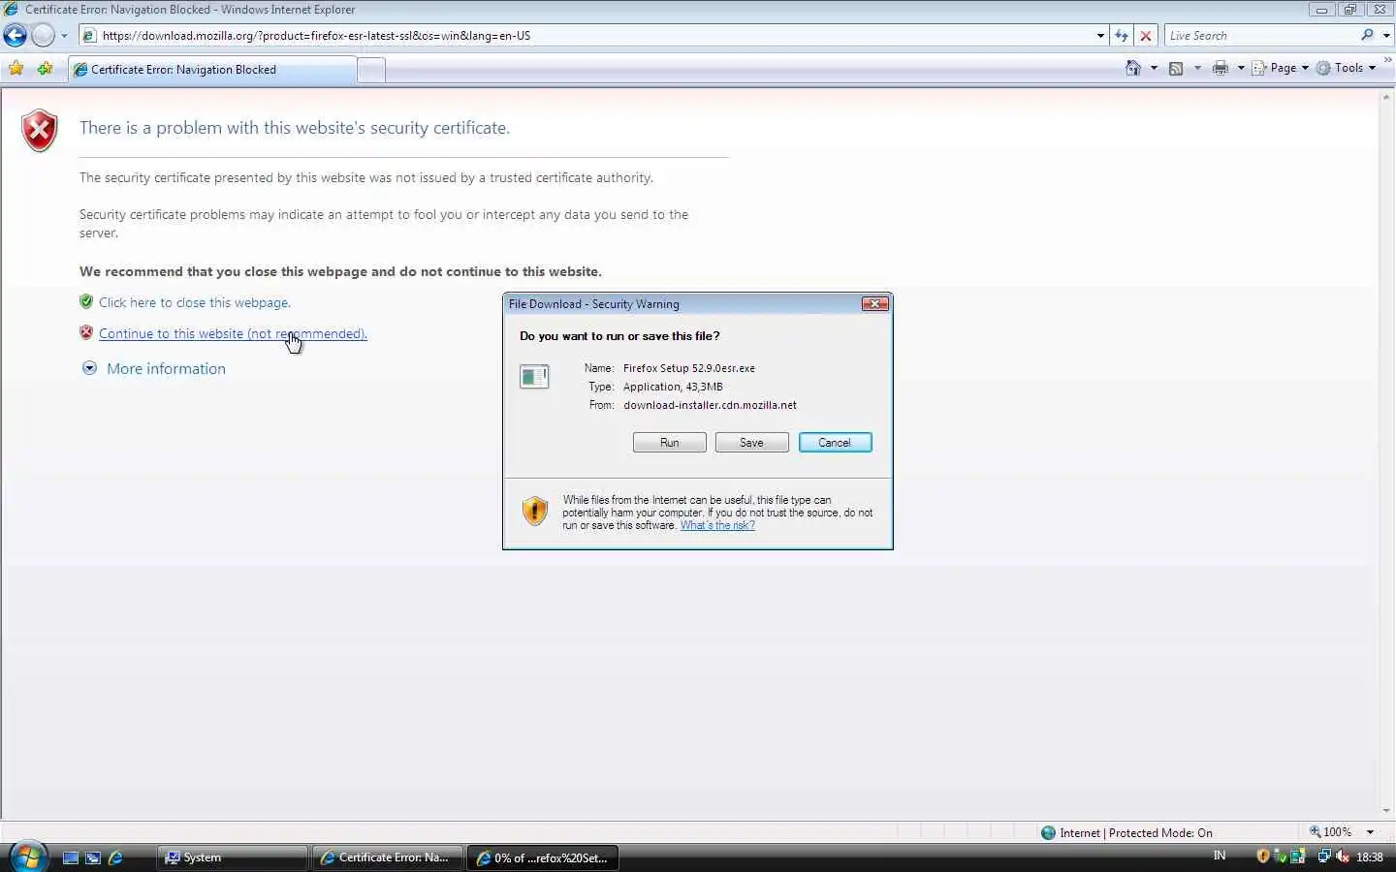Open the search provider options dropdown

[1386, 36]
